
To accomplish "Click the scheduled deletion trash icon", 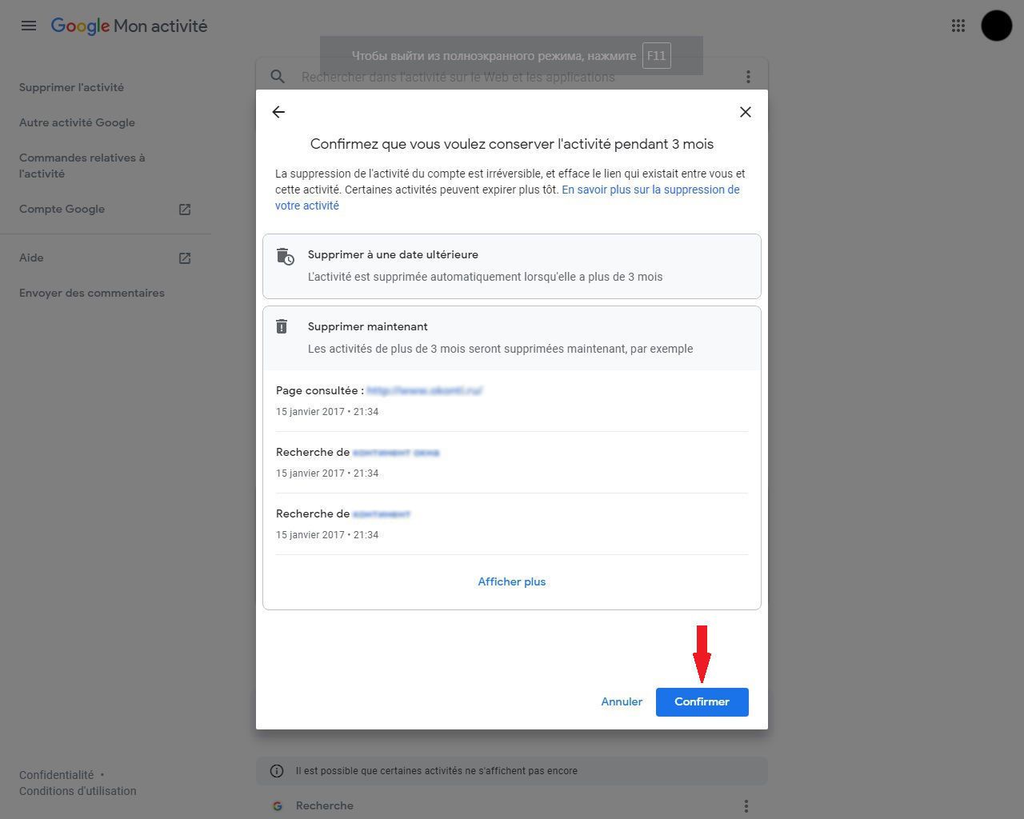I will pyautogui.click(x=285, y=256).
